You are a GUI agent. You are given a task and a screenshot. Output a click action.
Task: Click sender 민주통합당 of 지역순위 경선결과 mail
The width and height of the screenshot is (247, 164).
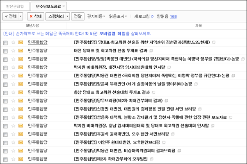pyautogui.click(x=38, y=43)
